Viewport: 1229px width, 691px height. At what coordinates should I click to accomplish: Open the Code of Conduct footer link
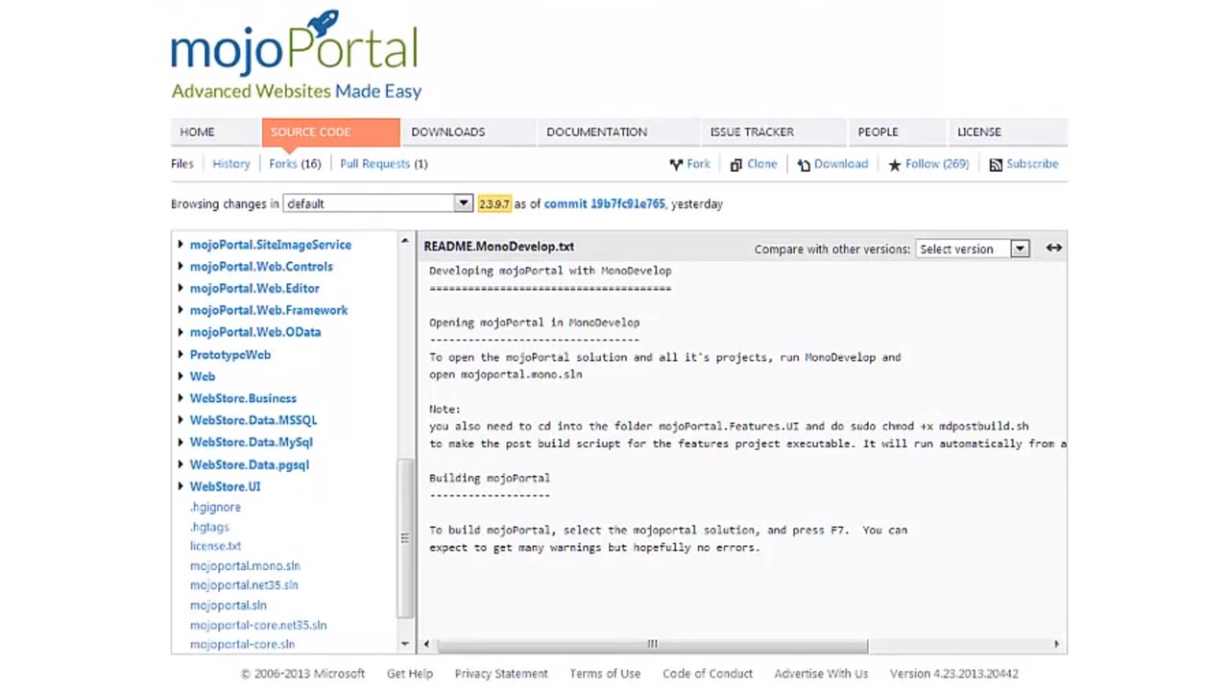708,674
